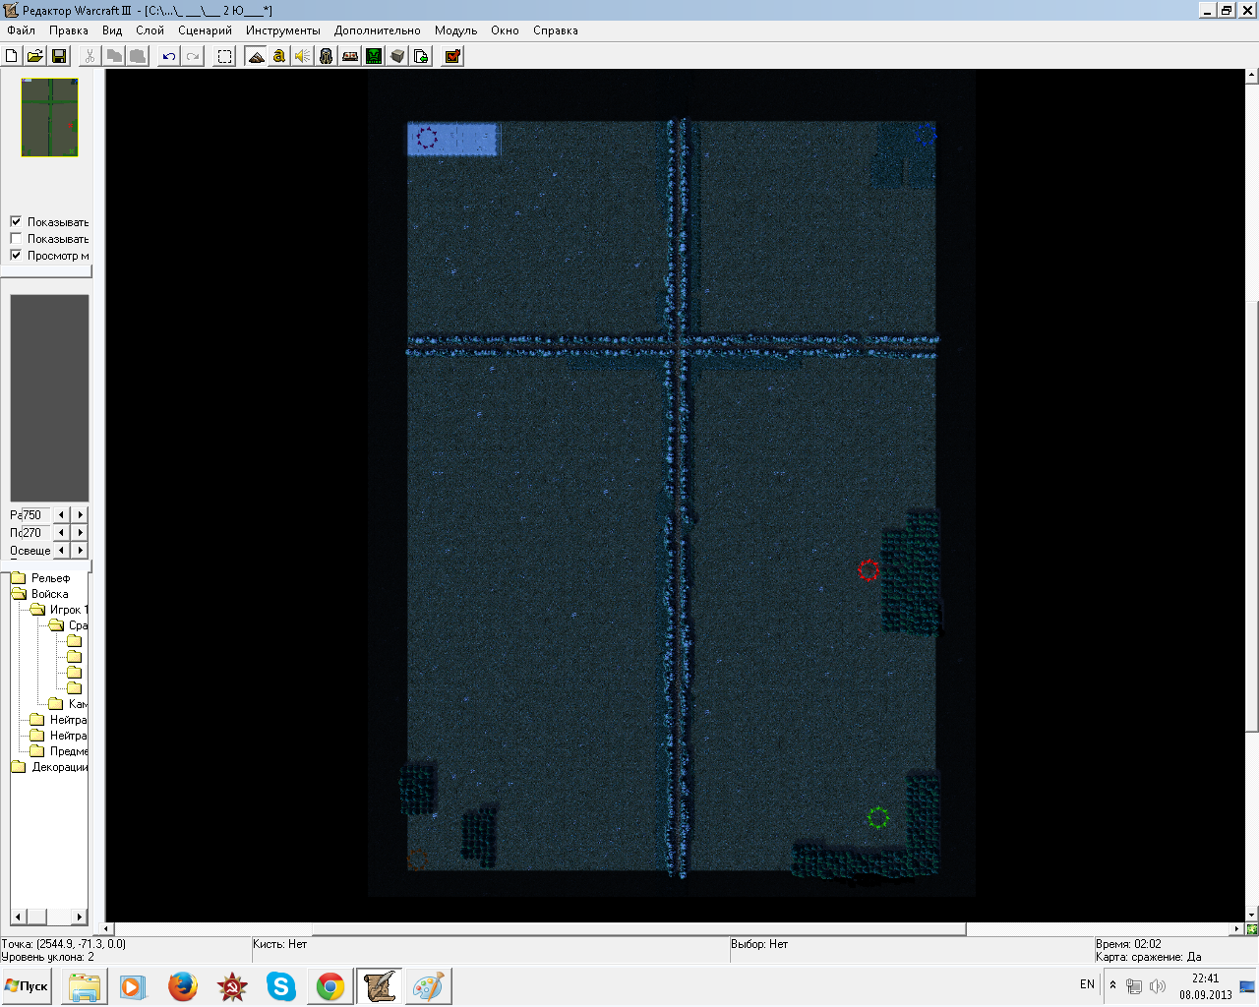Viewport: 1259px width, 1007px height.
Task: Expand the 'Предме' folder in the tree
Action: point(37,751)
